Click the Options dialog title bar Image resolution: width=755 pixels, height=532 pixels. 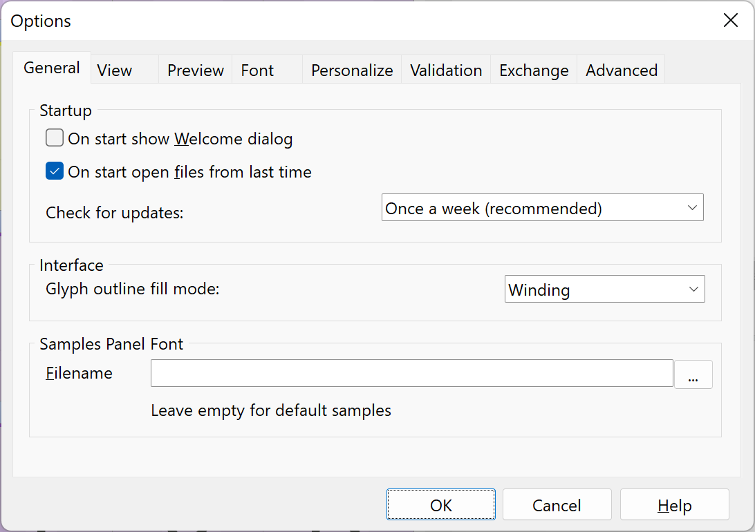coord(346,21)
